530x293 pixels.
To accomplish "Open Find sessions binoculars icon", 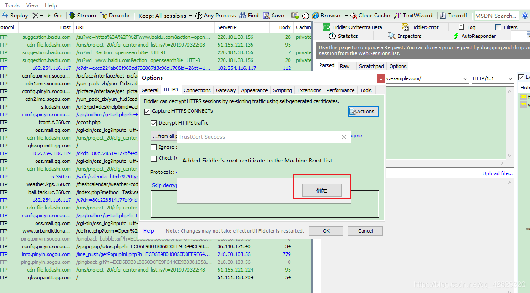I will tap(243, 16).
